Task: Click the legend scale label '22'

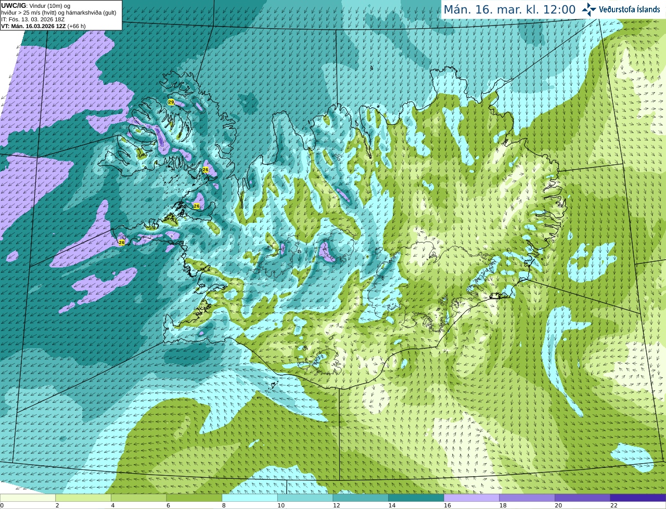Action: click(x=614, y=505)
